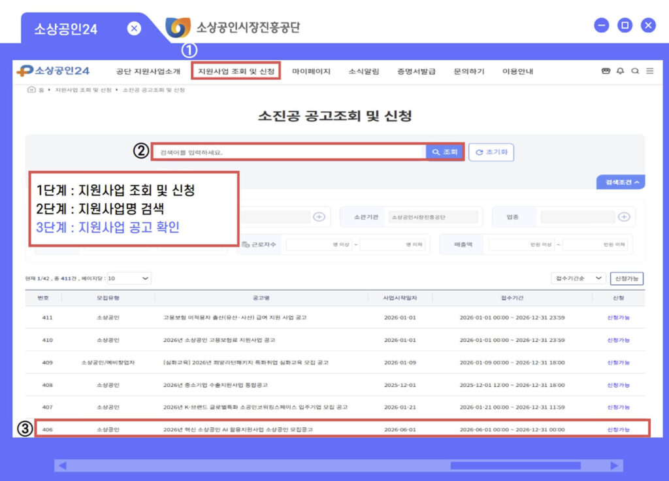Click the plus icon left of 소관기관
The height and width of the screenshot is (481, 669).
[x=319, y=217]
